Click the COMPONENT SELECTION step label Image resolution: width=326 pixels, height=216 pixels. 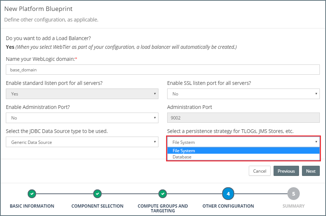[x=97, y=206]
